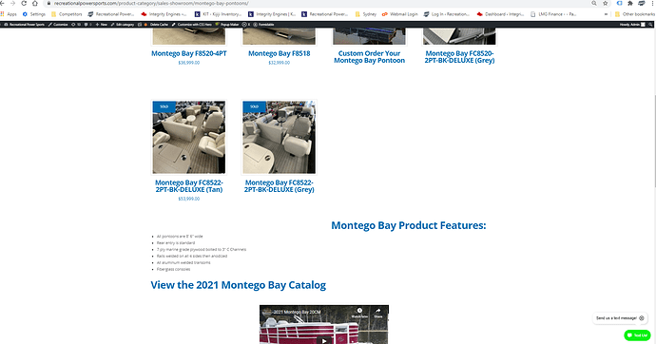656x344 pixels.
Task: Click FC8522 Deluxe Tan boat thumbnail
Action: [188, 137]
